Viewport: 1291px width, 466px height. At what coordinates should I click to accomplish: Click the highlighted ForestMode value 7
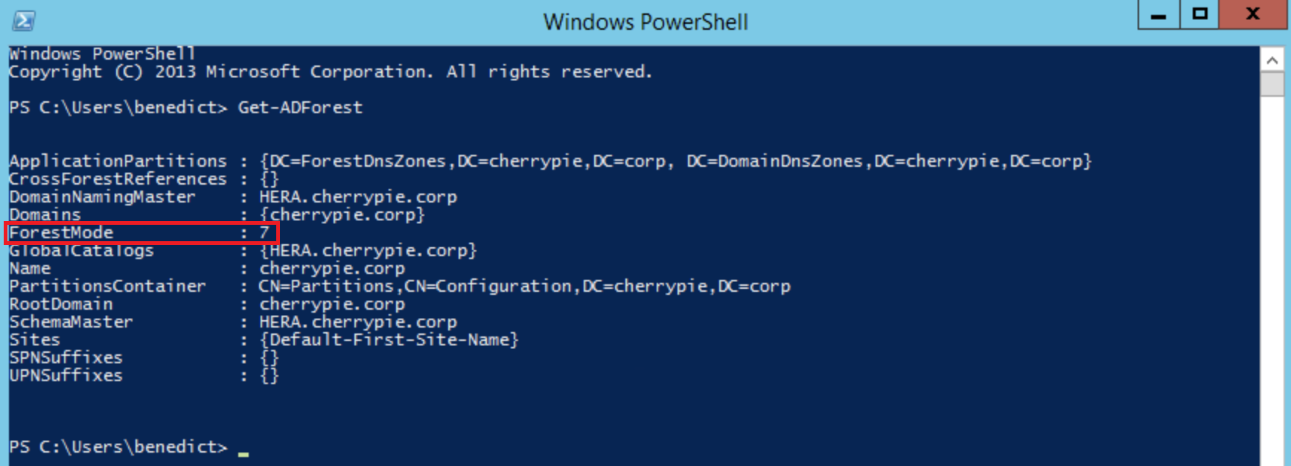(x=264, y=232)
